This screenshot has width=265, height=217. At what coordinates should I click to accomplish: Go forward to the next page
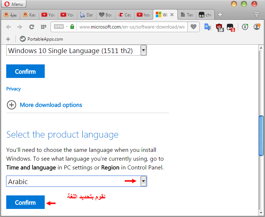tap(19, 27)
